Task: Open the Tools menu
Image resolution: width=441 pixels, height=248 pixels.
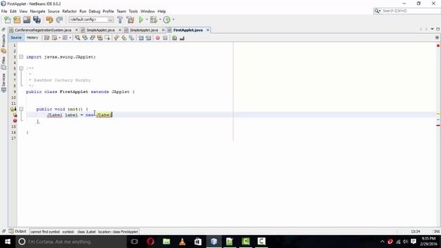Action: tap(133, 11)
